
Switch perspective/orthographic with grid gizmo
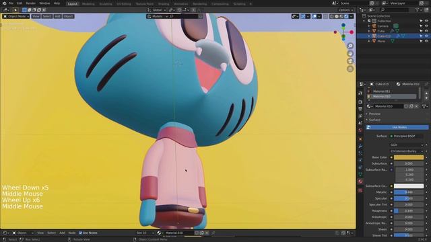(x=350, y=69)
